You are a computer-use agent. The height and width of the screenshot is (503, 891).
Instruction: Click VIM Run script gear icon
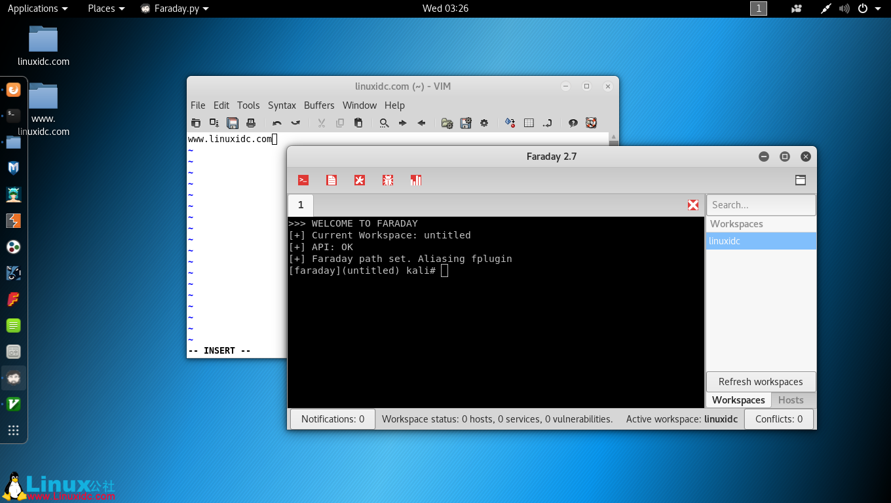[484, 122]
